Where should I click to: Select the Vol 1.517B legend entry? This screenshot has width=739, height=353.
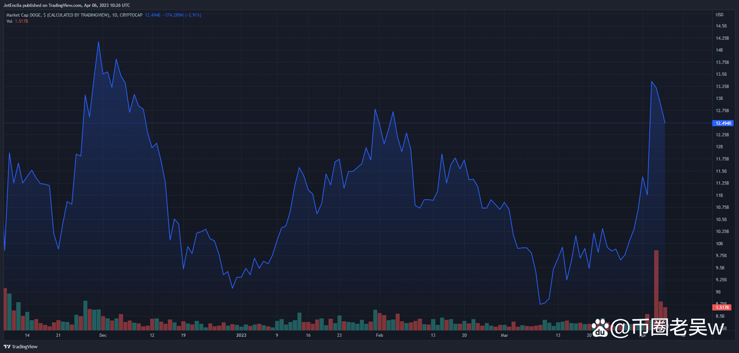pyautogui.click(x=17, y=21)
